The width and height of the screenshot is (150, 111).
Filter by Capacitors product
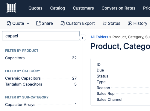[41, 58]
